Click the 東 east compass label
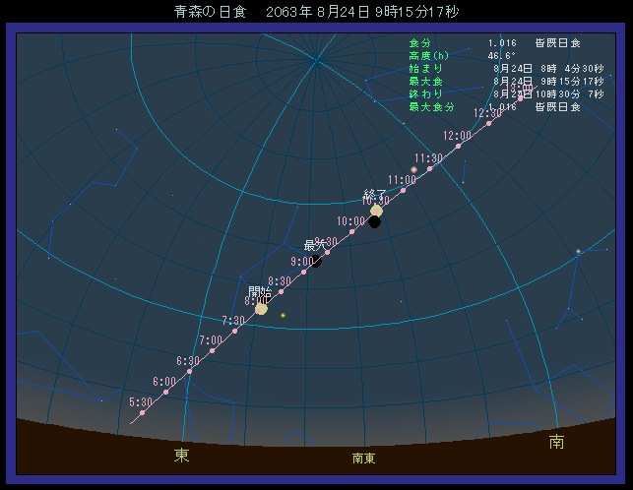 pos(182,455)
